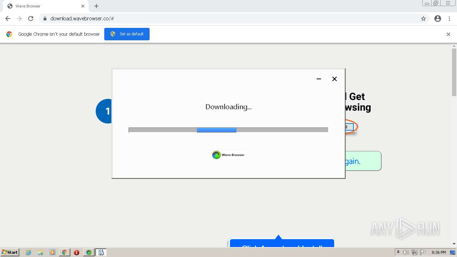Image resolution: width=457 pixels, height=257 pixels.
Task: Click the Show desktop button
Action: [x=453, y=252]
